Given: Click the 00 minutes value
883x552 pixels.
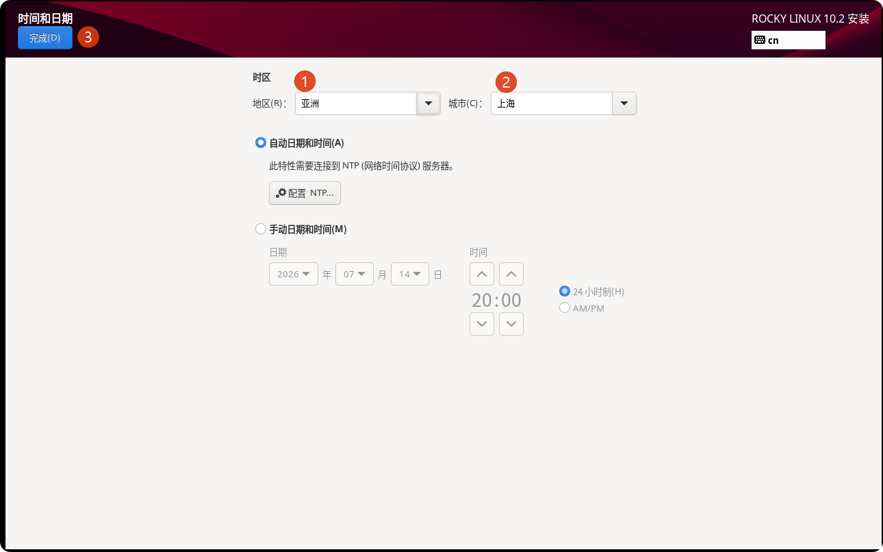Looking at the screenshot, I should click(511, 300).
